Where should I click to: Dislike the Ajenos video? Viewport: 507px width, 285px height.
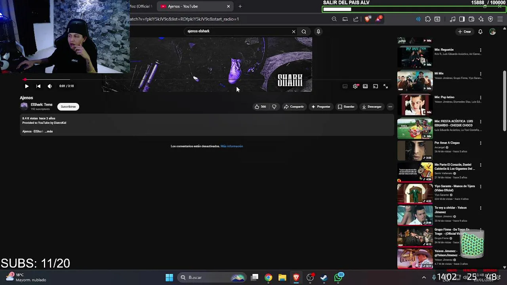pos(274,106)
